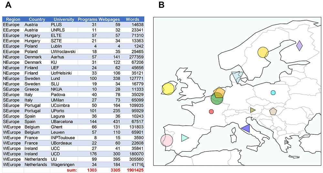This screenshot has width=323, height=173.
Task: Click the orange pentagon marker over the Netherlands
Action: (219, 92)
